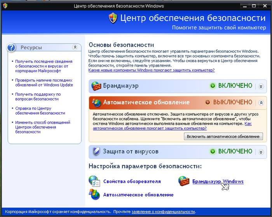Viewport: 272px width, 217px height.
Task: Click the firewall brick wall icon in Брандмауэр header
Action: click(96, 86)
